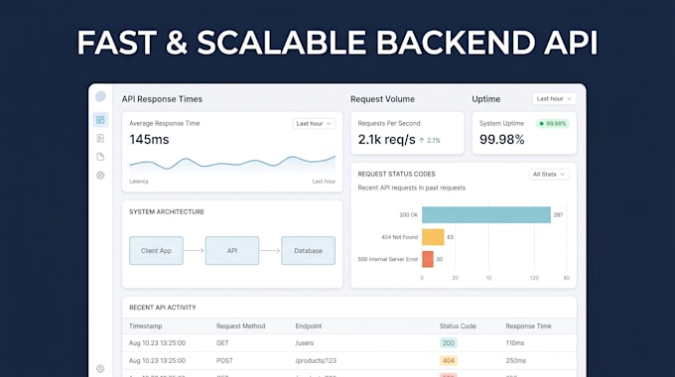Viewport: 675px width, 377px height.
Task: Click the yellow 404 Not Found bar
Action: tap(433, 237)
